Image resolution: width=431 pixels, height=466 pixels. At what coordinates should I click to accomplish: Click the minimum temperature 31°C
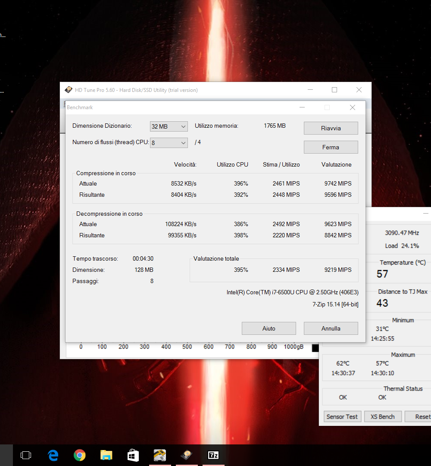click(382, 329)
